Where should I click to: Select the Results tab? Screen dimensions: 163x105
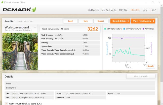coord(135,10)
